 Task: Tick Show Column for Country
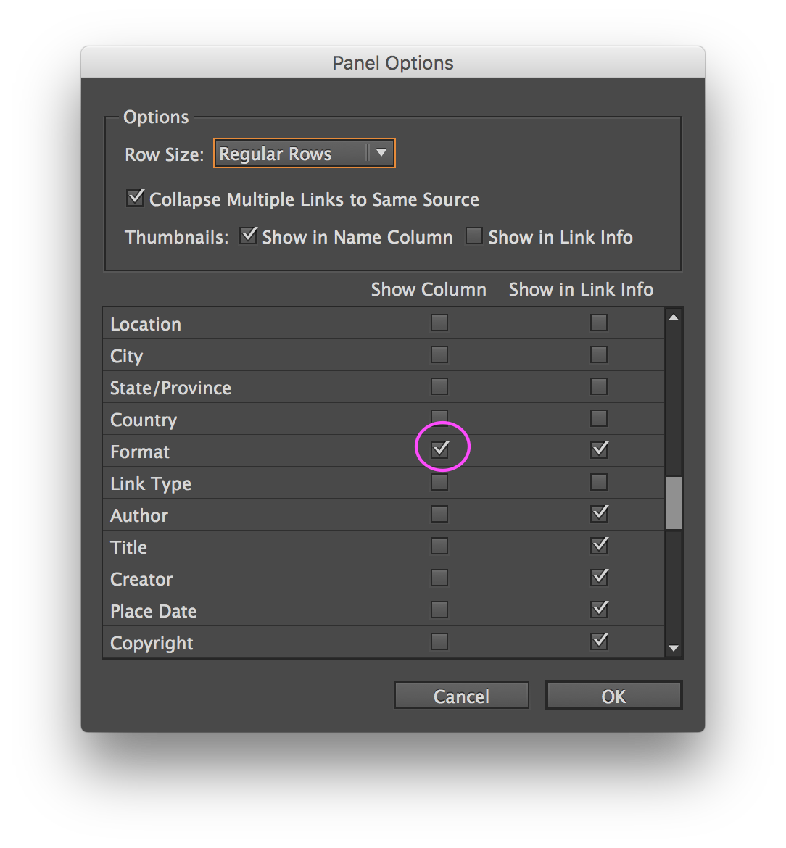coord(439,418)
